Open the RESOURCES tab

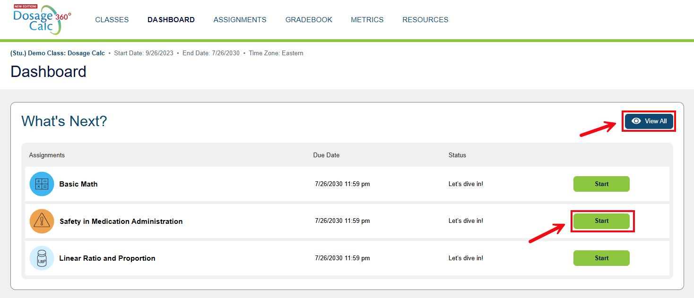pyautogui.click(x=425, y=19)
